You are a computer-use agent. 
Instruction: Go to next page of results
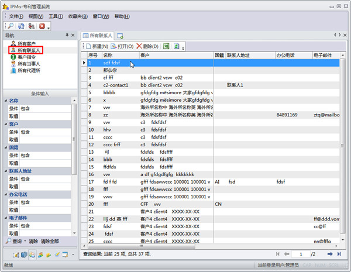coord(330,254)
